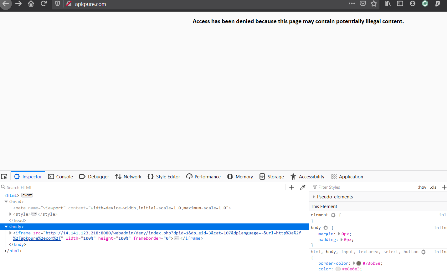Image resolution: width=447 pixels, height=271 pixels.
Task: Switch to the Inspector tab
Action: click(x=28, y=177)
